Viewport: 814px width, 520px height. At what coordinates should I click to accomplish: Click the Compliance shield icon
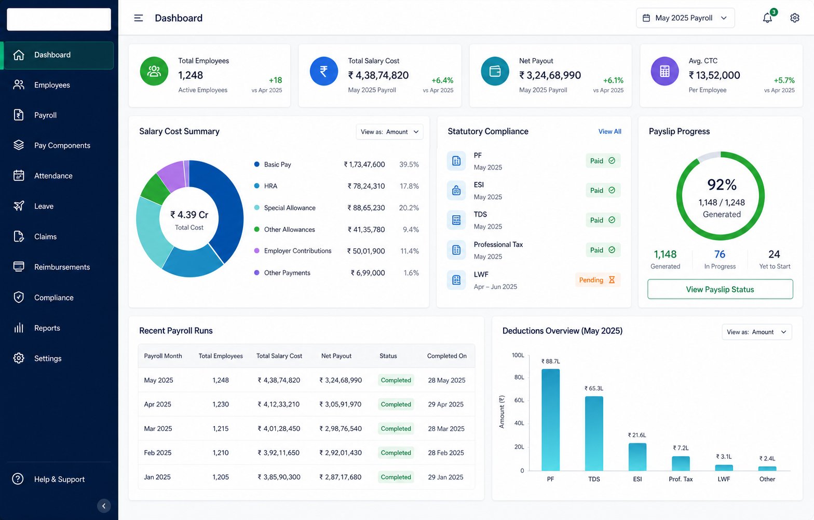click(19, 297)
